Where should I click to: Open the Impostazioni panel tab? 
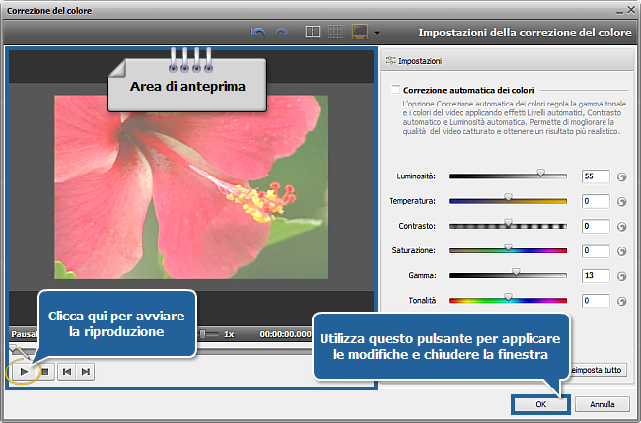(413, 61)
